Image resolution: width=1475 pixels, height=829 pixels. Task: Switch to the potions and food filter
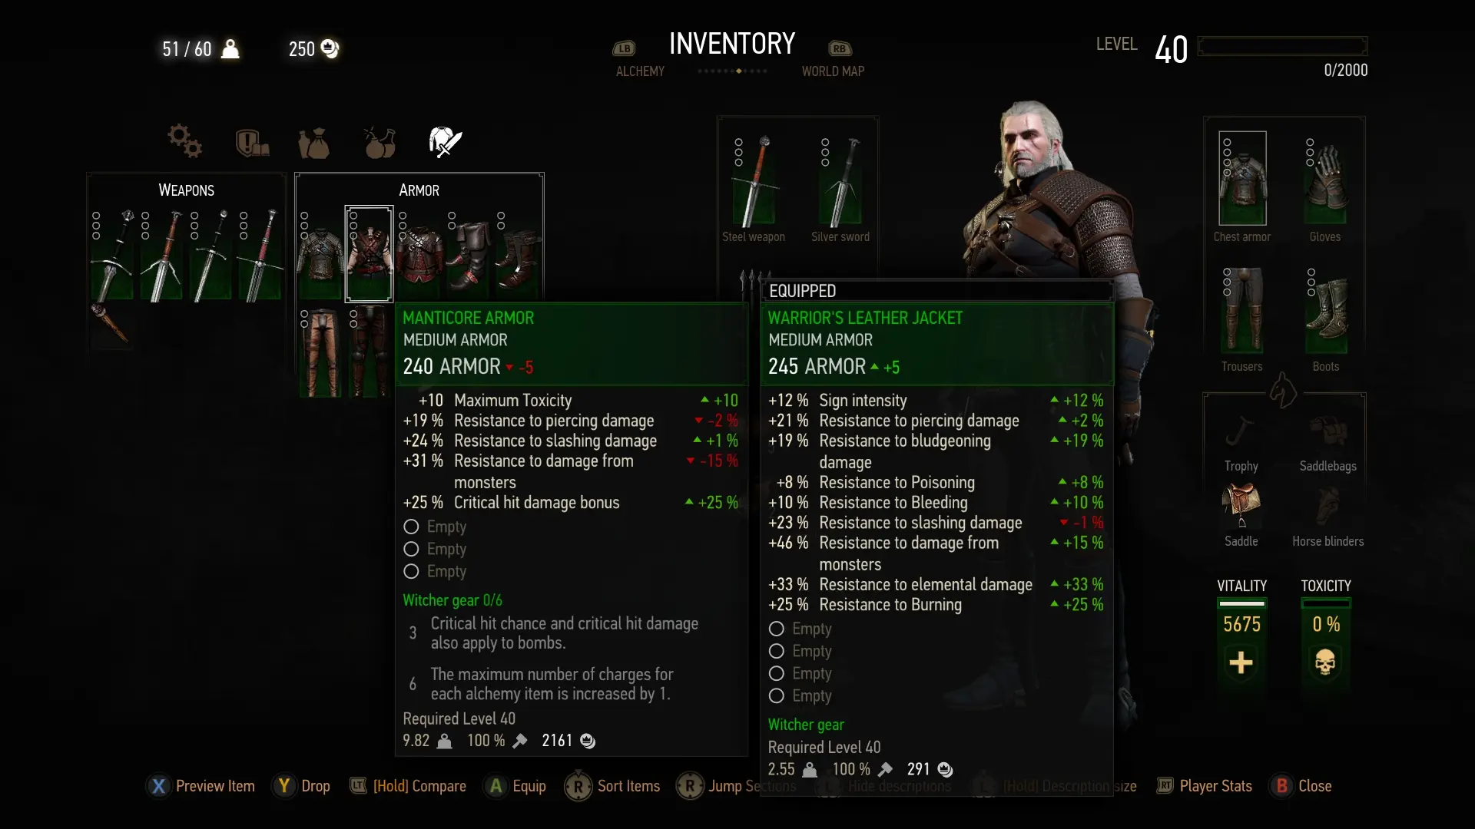pos(380,142)
